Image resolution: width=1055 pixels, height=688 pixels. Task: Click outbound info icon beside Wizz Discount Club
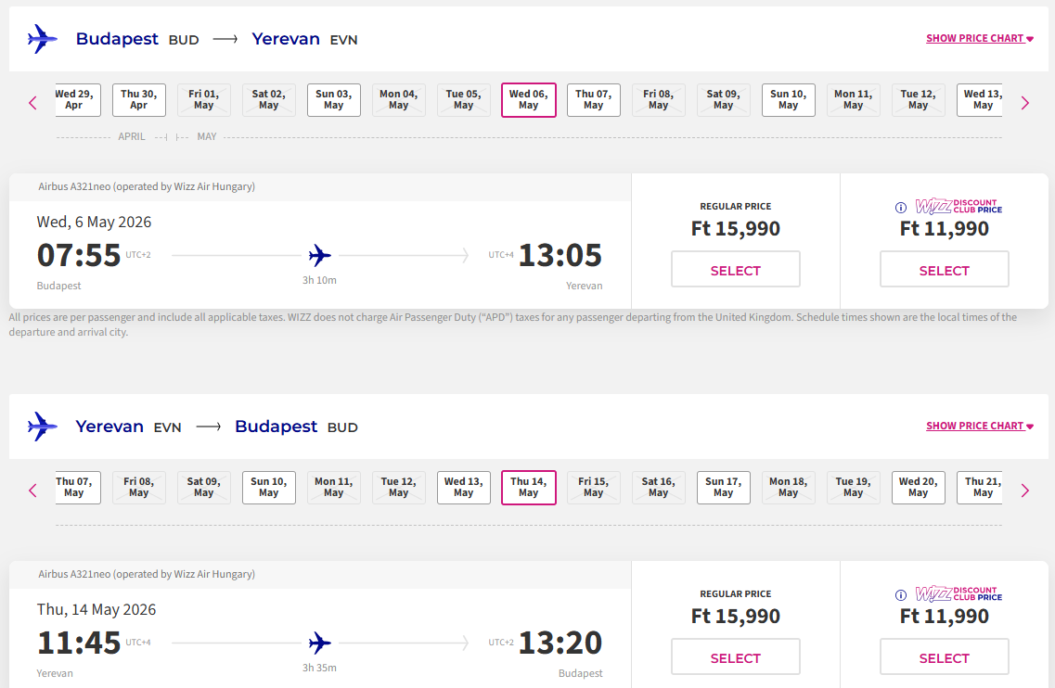(900, 208)
